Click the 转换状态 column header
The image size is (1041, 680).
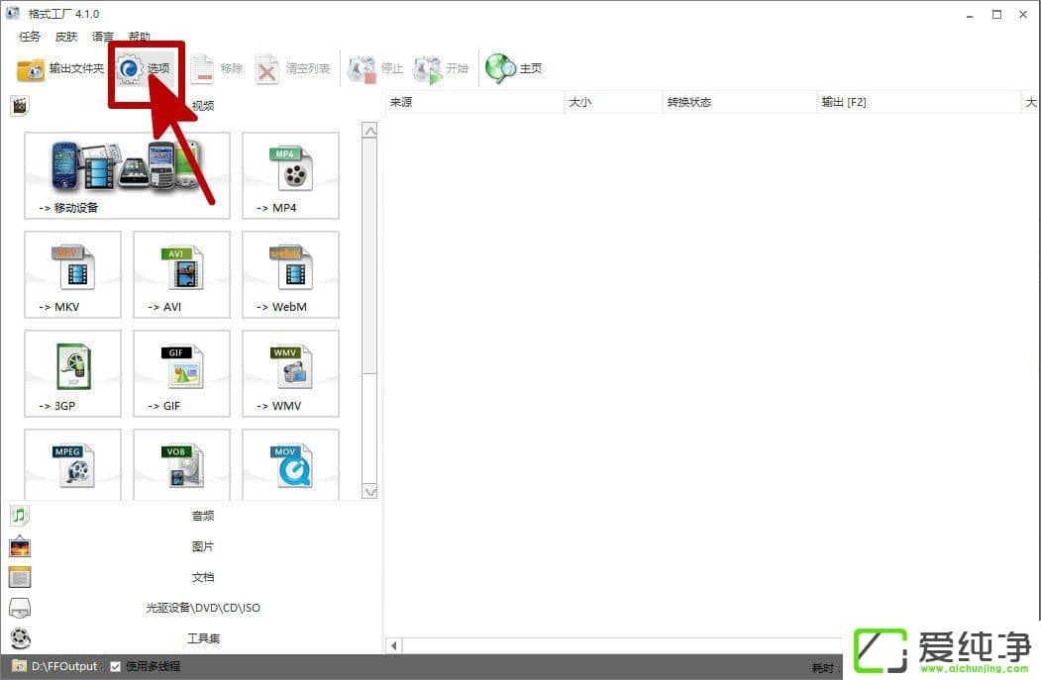click(x=689, y=102)
